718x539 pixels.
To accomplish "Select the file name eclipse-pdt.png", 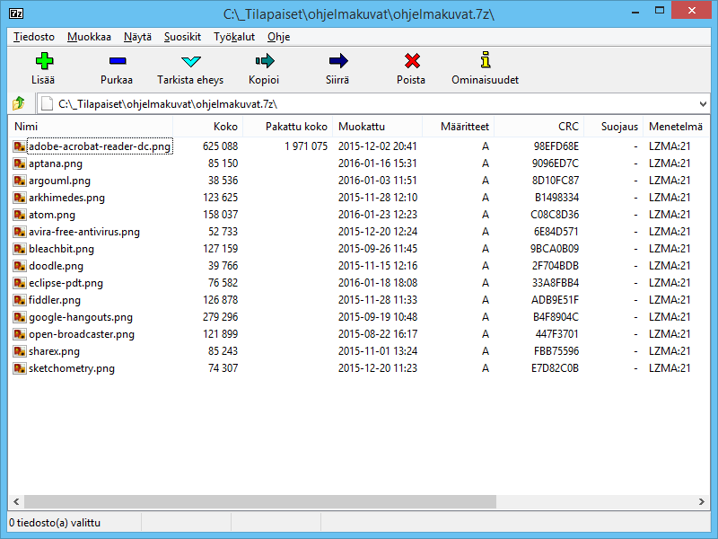I will [66, 283].
